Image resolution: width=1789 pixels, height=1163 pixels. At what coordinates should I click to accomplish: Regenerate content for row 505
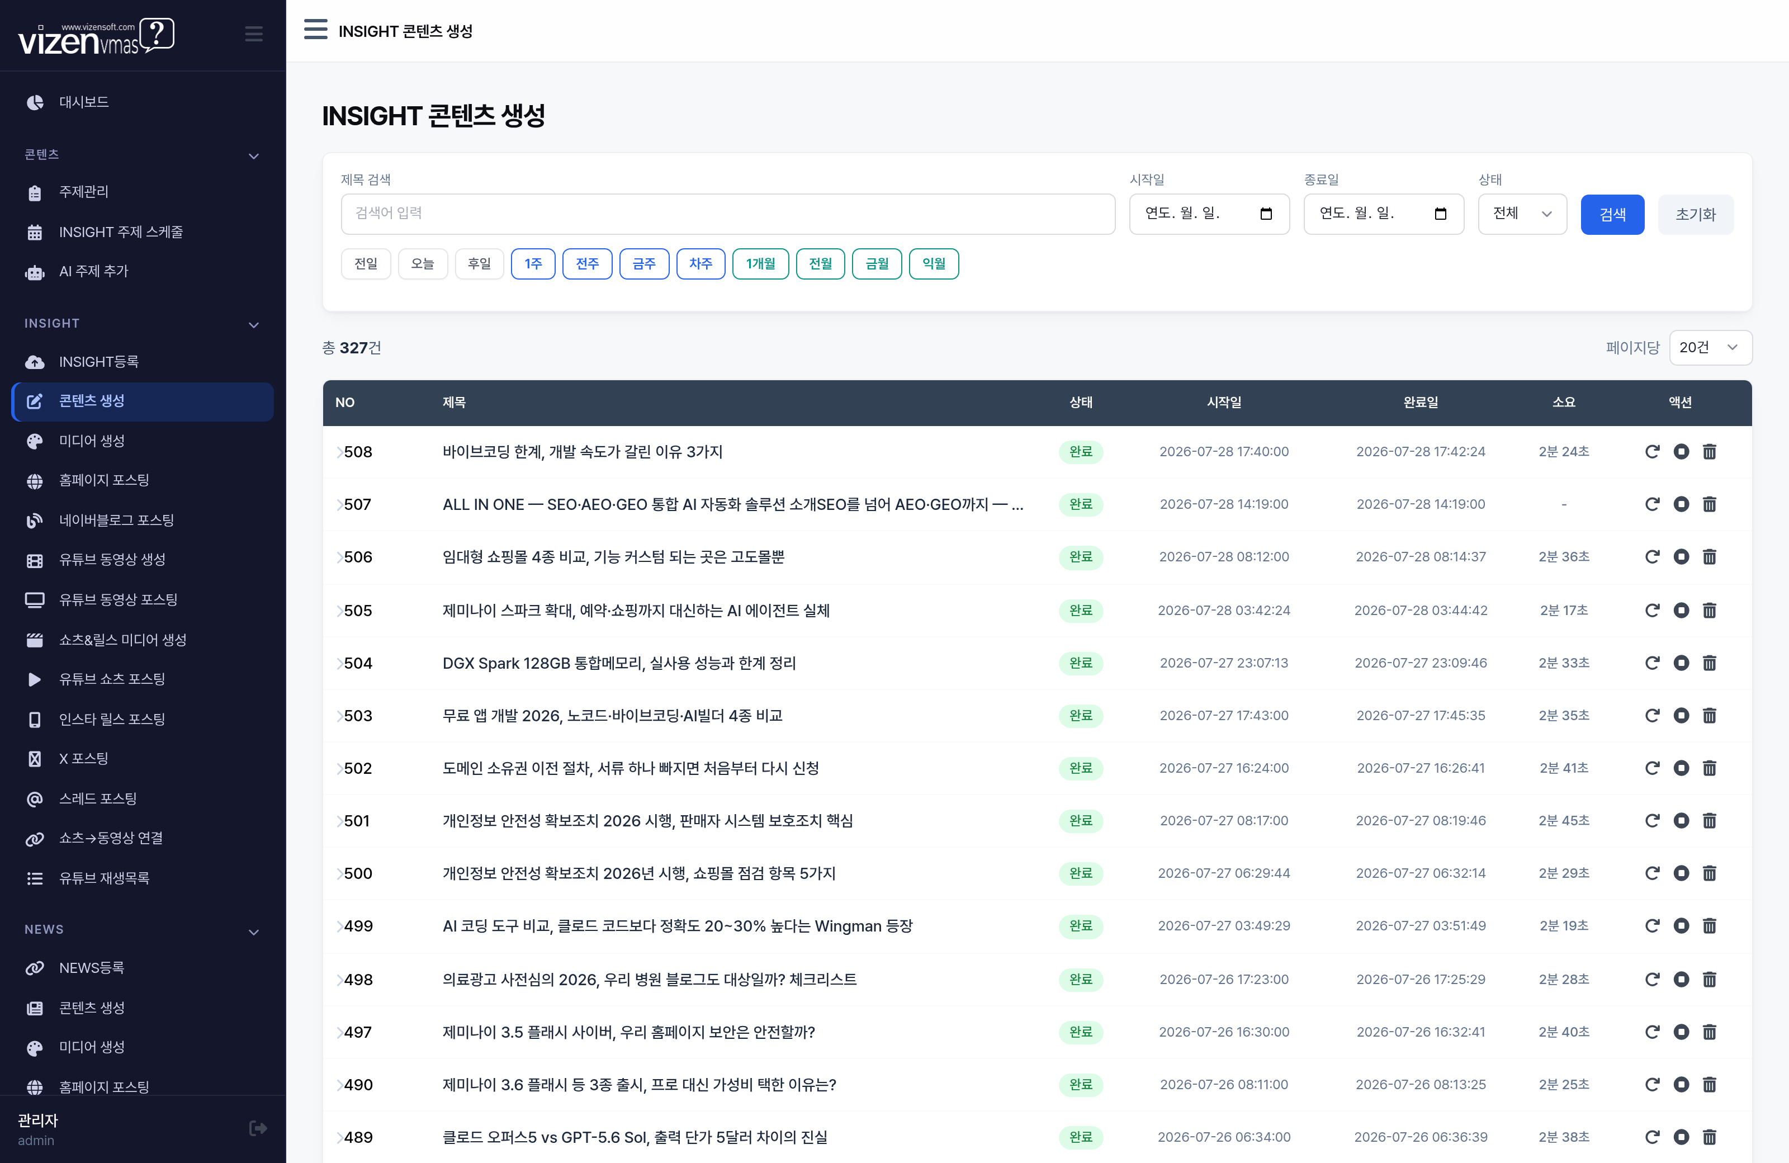[1652, 611]
